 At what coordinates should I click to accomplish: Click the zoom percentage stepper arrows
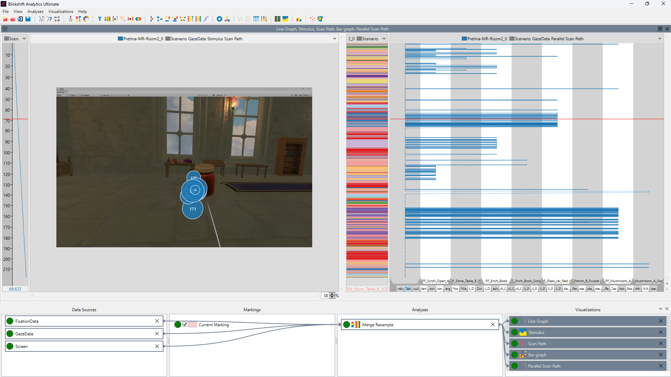click(x=332, y=296)
